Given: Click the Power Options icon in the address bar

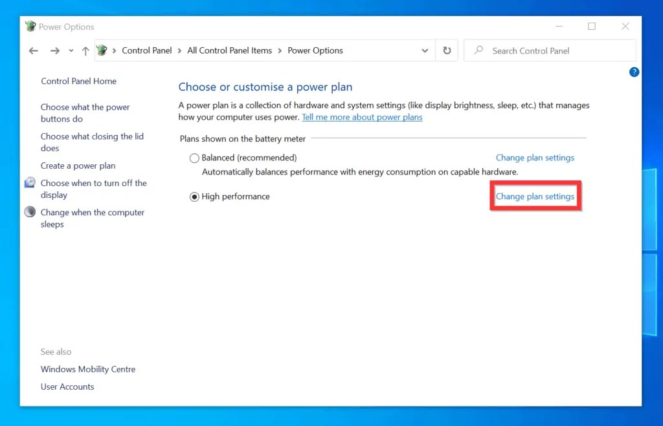Looking at the screenshot, I should pyautogui.click(x=102, y=50).
